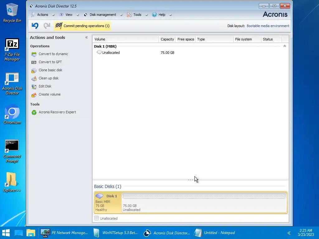Viewport: 319px width, 239px height.
Task: Select the Disk 1 icon in Basic Disks
Action: pyautogui.click(x=99, y=196)
